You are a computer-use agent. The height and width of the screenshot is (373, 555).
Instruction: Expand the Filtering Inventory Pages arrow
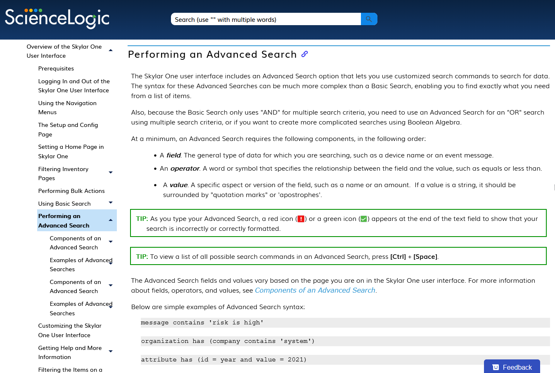[x=111, y=172]
